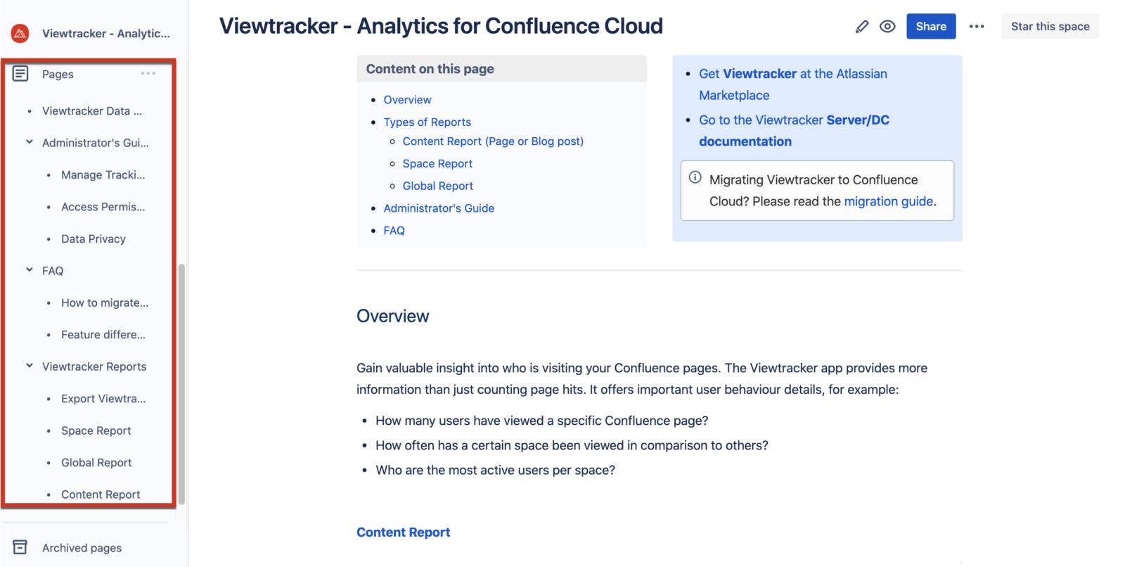Follow the Space Report contents link
This screenshot has height=567, width=1125.
pyautogui.click(x=437, y=163)
